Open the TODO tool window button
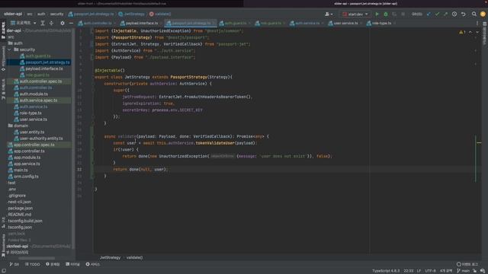Viewport: 488px width, 274px height. click(x=32, y=264)
